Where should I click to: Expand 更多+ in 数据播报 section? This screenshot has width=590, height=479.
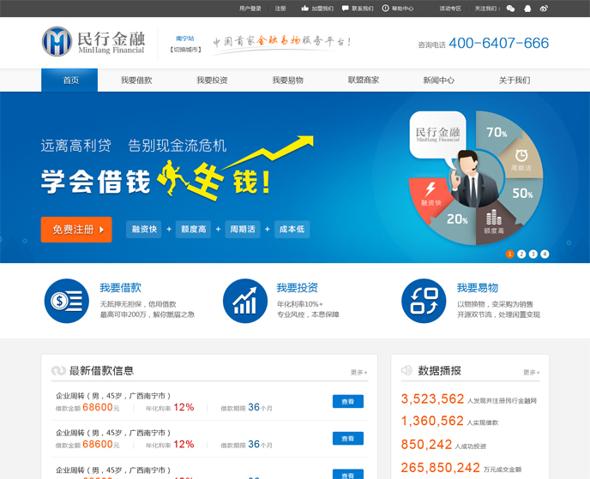pos(532,372)
